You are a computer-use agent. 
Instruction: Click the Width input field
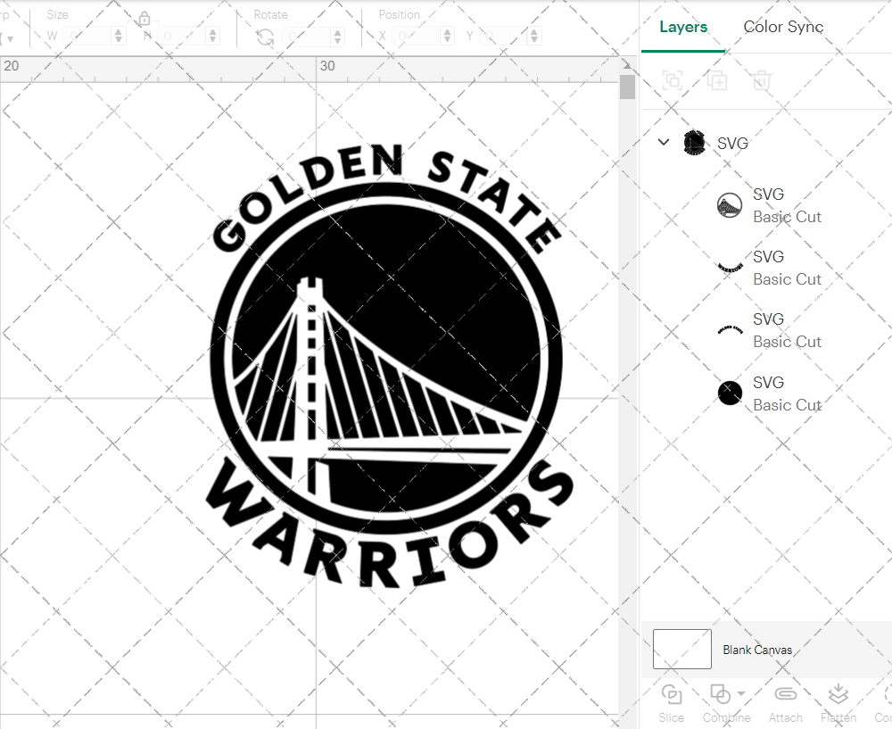[87, 37]
